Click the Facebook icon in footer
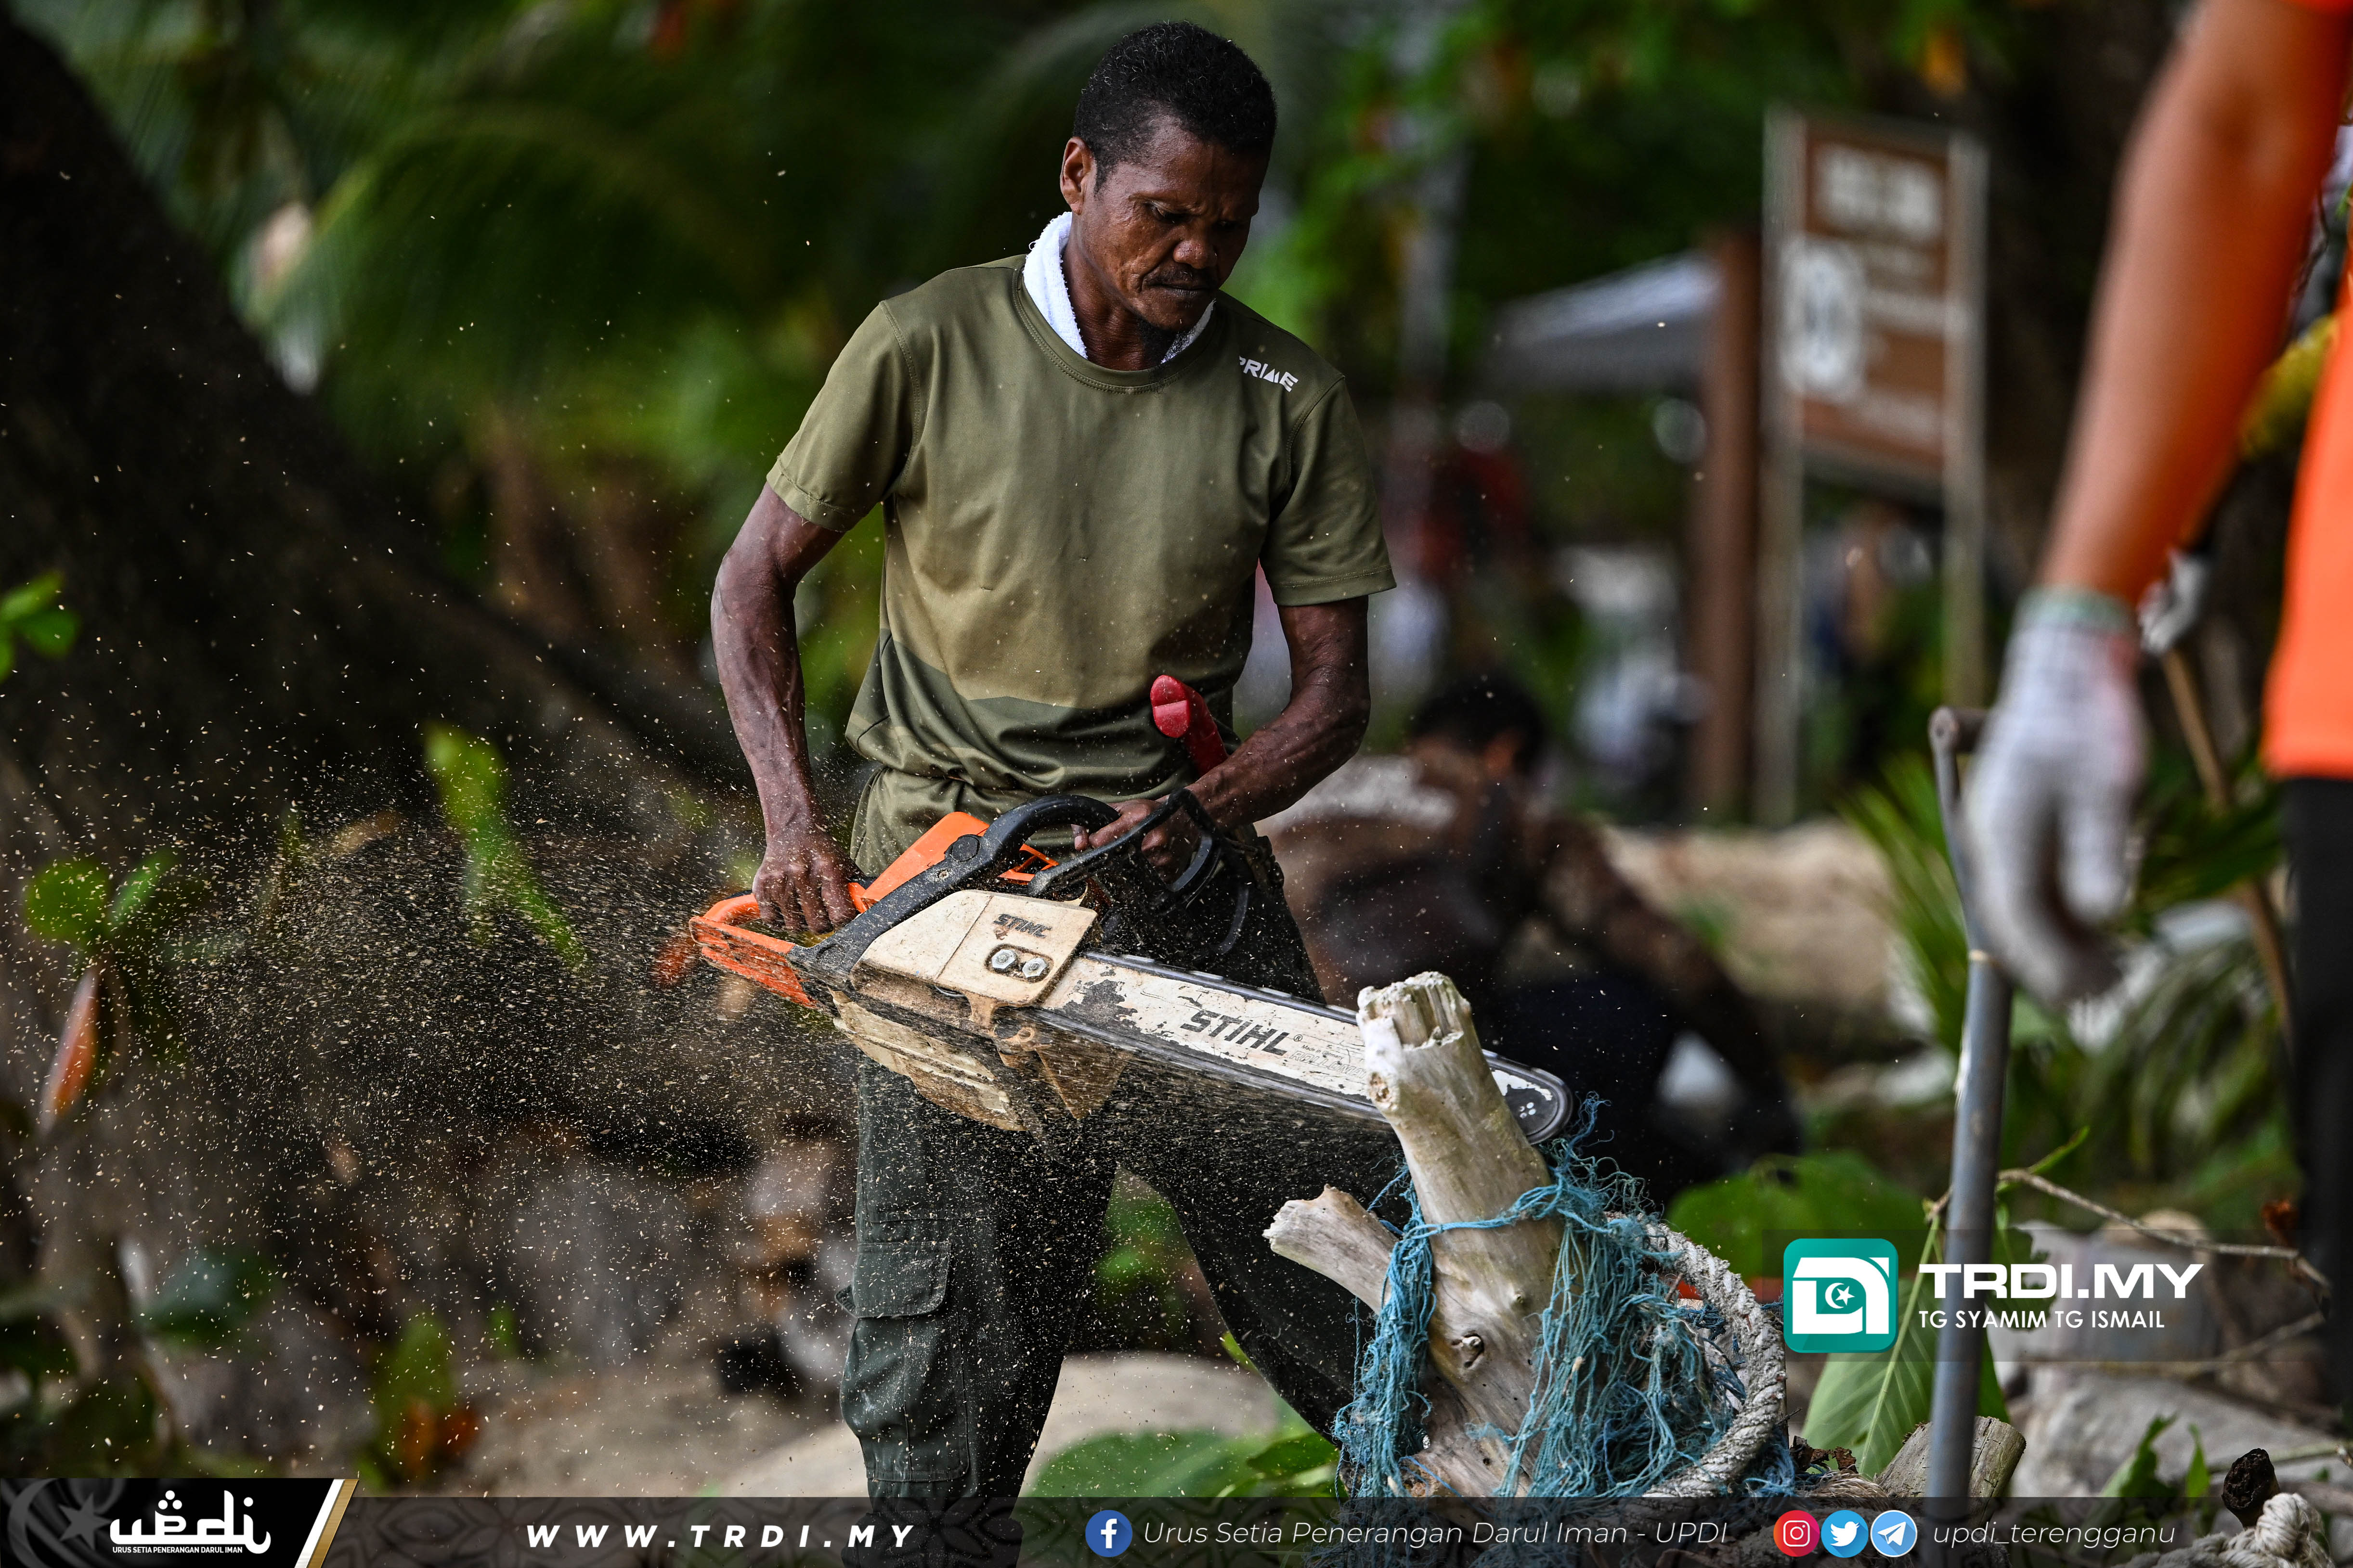 click(1107, 1533)
